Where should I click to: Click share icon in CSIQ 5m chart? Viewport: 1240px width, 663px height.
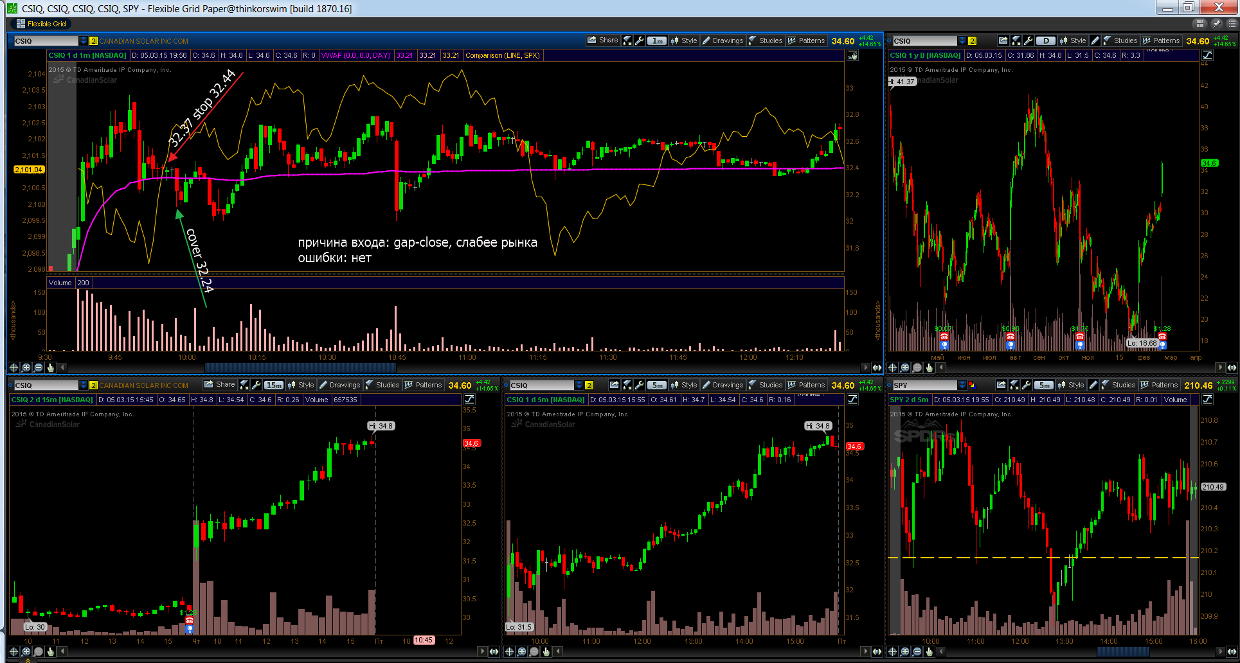click(x=615, y=385)
